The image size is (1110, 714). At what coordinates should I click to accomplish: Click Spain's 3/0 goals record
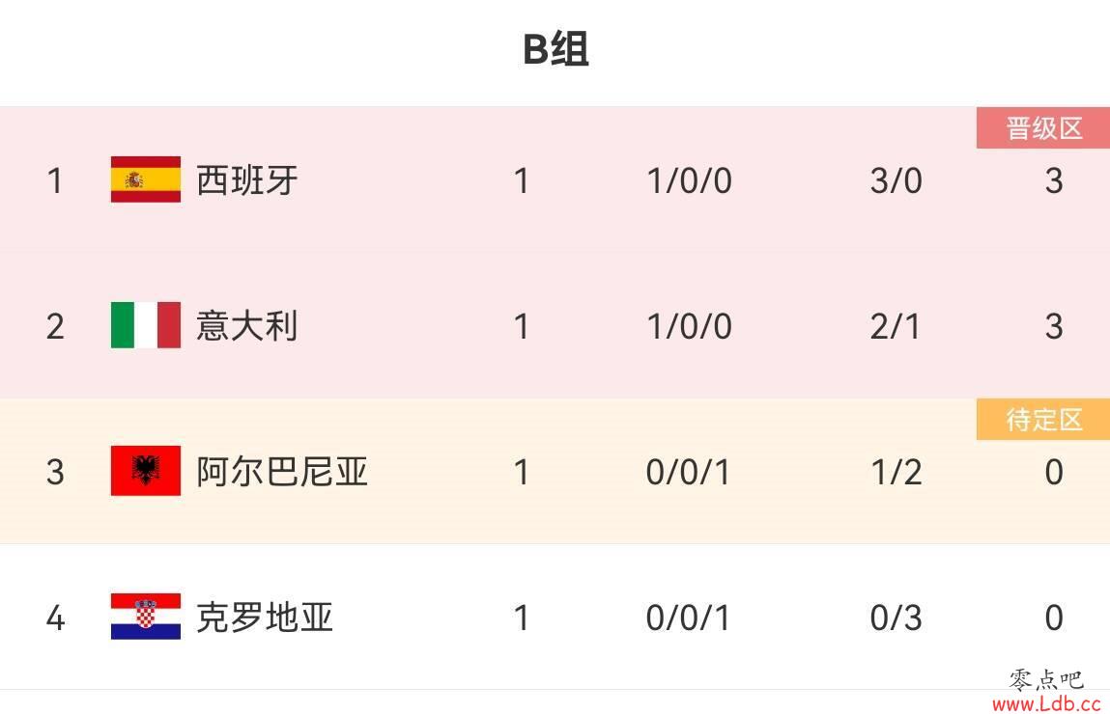897,181
